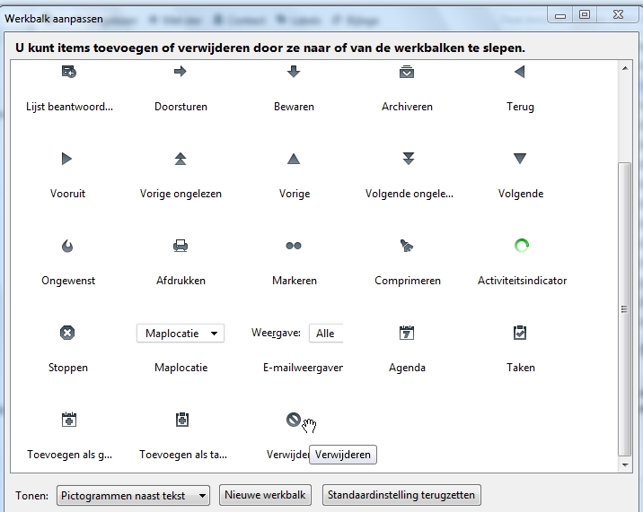Image resolution: width=643 pixels, height=512 pixels.
Task: Click the Agenda label text
Action: [407, 368]
